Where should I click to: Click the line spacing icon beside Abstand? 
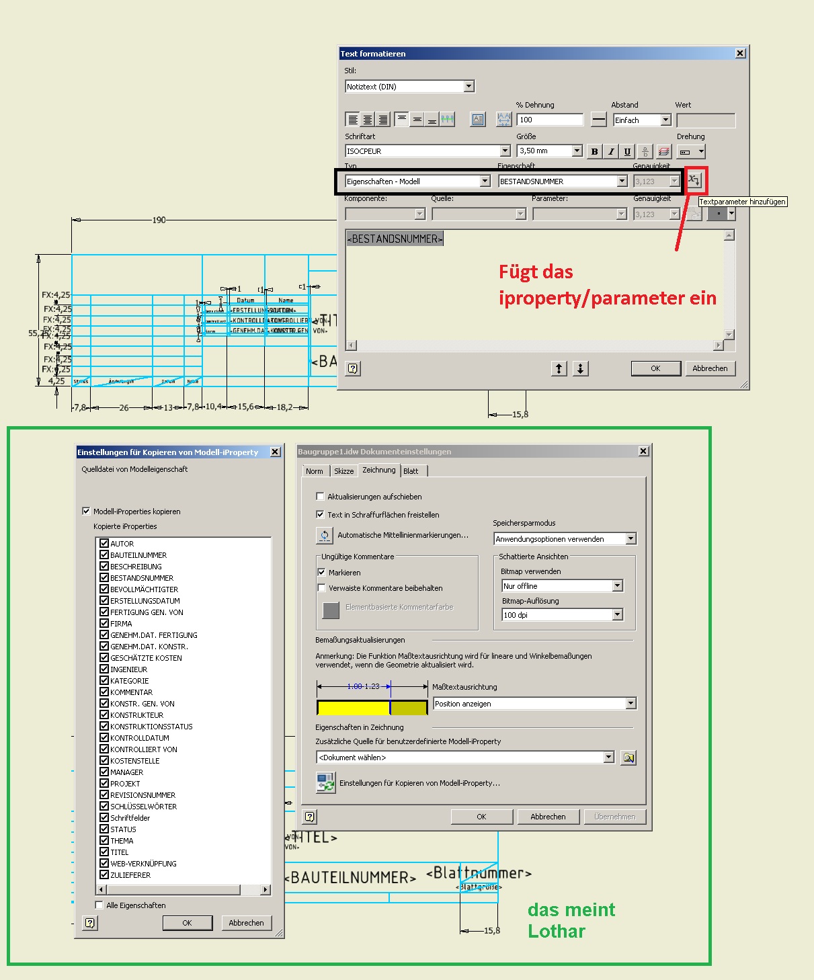point(599,120)
